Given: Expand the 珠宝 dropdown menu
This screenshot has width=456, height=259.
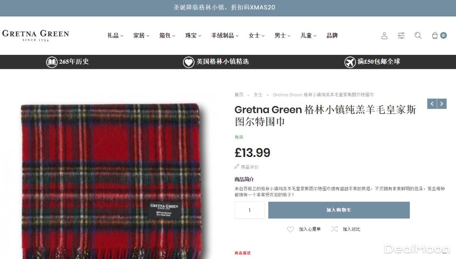Looking at the screenshot, I should coord(193,35).
